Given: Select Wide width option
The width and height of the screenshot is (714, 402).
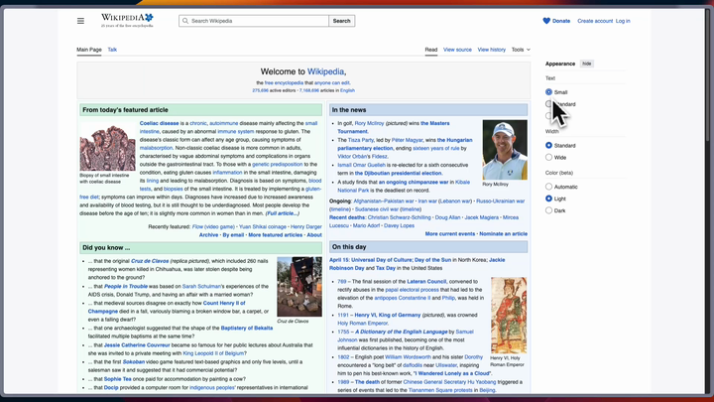Looking at the screenshot, I should (x=548, y=157).
